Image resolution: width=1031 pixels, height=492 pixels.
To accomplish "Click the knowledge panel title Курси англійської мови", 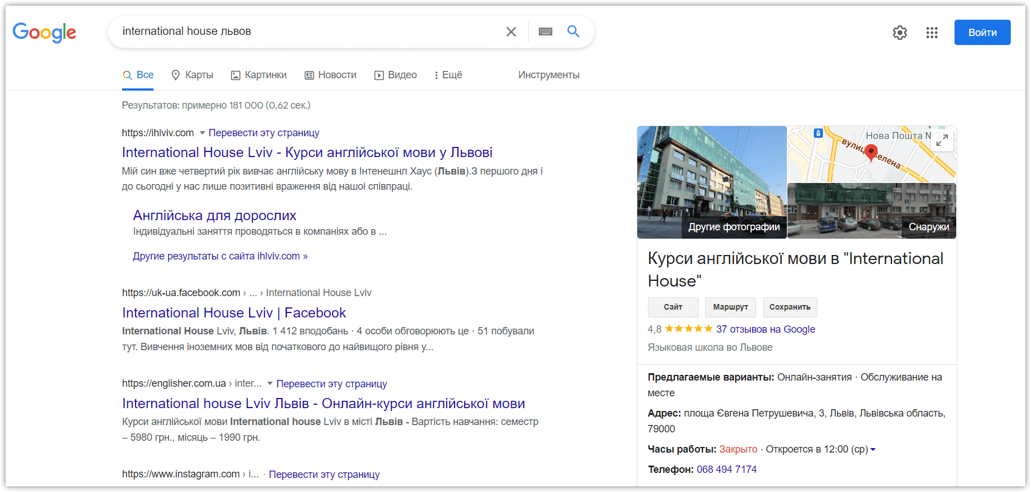I will 795,270.
